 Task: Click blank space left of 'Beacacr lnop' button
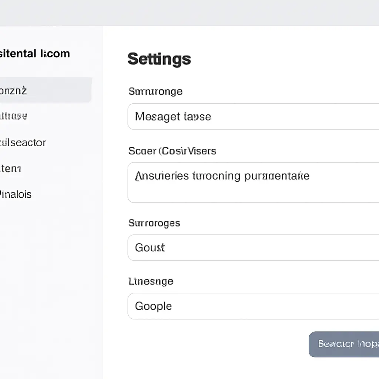[x=222, y=344]
